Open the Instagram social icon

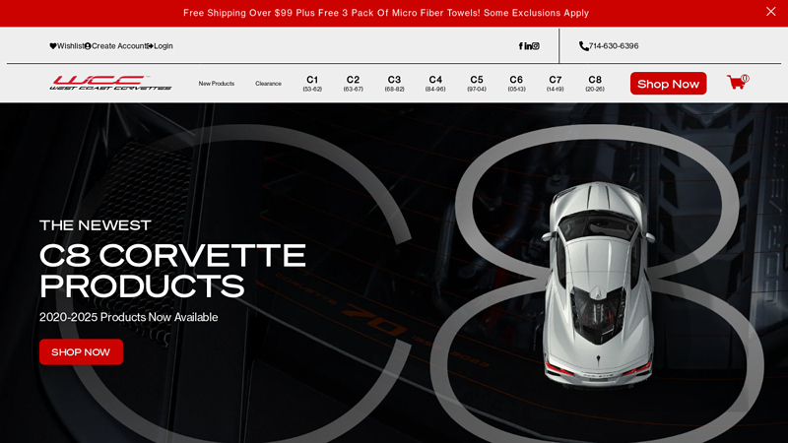coord(536,45)
